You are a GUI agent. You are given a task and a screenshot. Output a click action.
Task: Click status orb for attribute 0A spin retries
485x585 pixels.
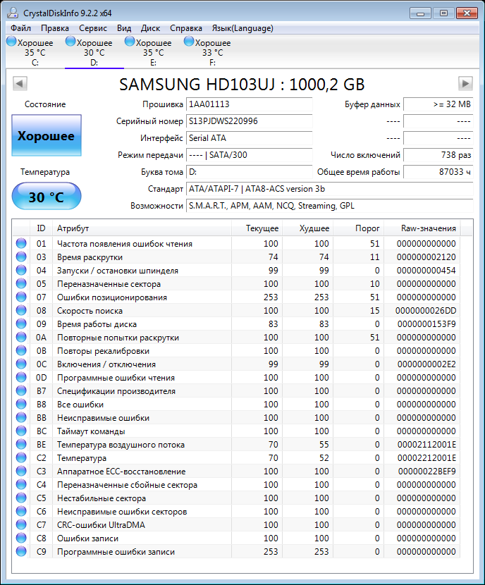21,338
